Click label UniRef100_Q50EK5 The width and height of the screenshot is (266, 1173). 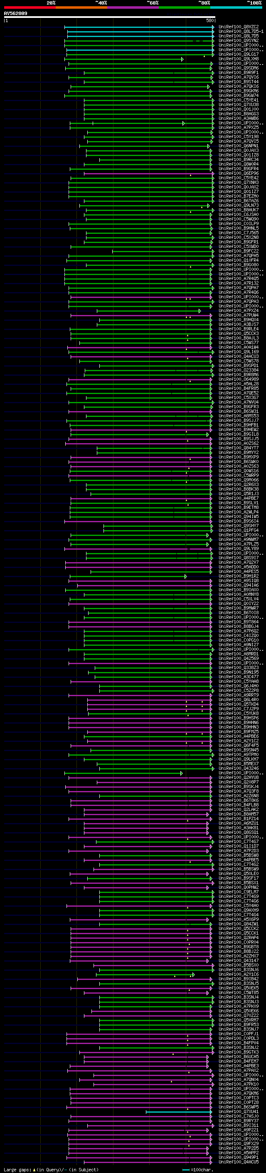[239, 988]
